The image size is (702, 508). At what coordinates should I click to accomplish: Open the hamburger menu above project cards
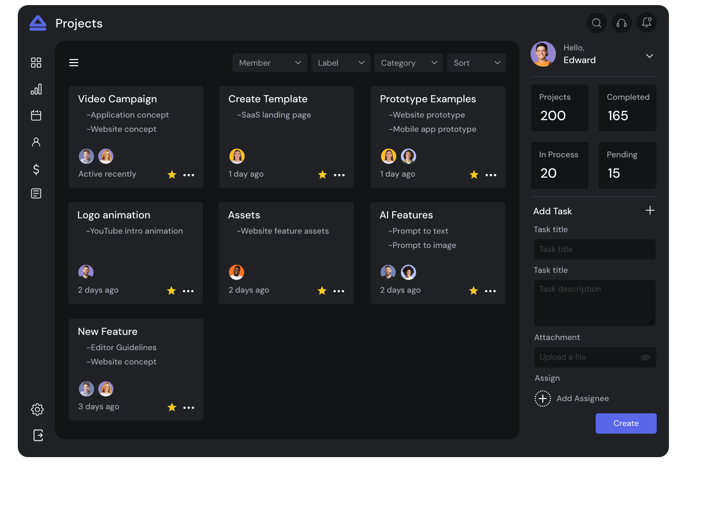coord(74,63)
